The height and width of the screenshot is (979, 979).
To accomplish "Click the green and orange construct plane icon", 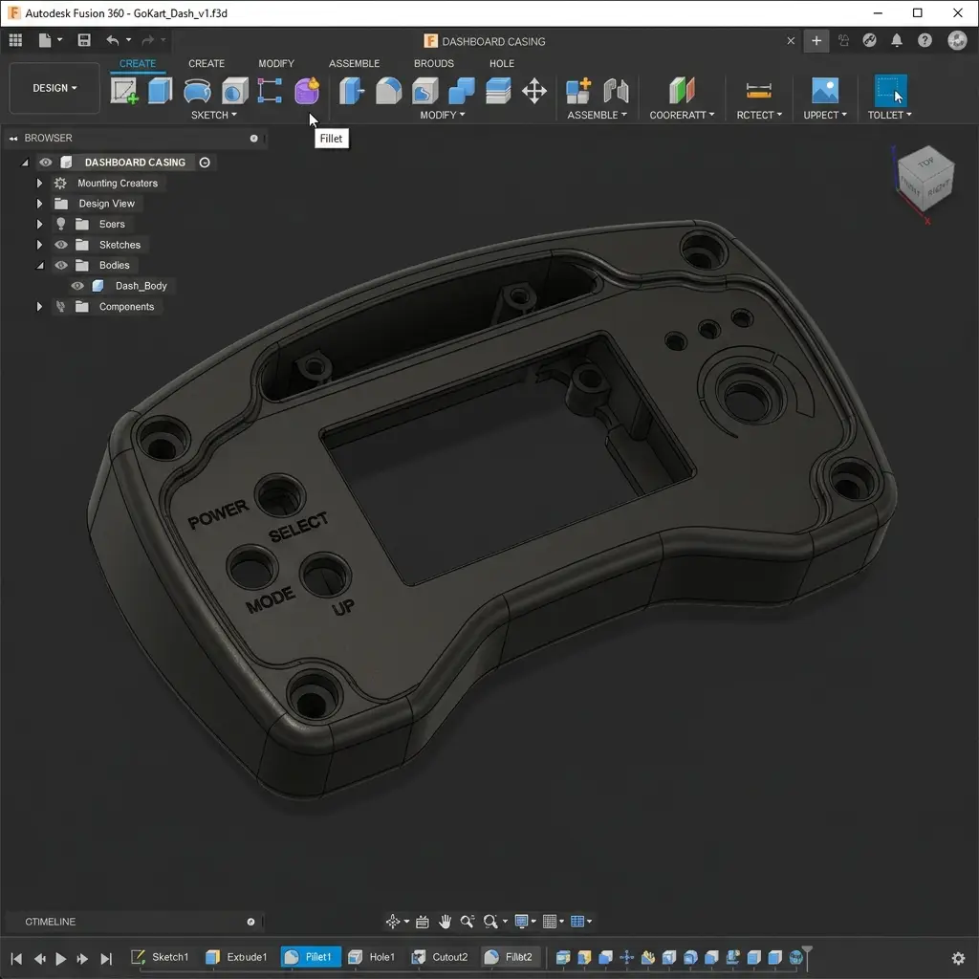I will pyautogui.click(x=682, y=91).
